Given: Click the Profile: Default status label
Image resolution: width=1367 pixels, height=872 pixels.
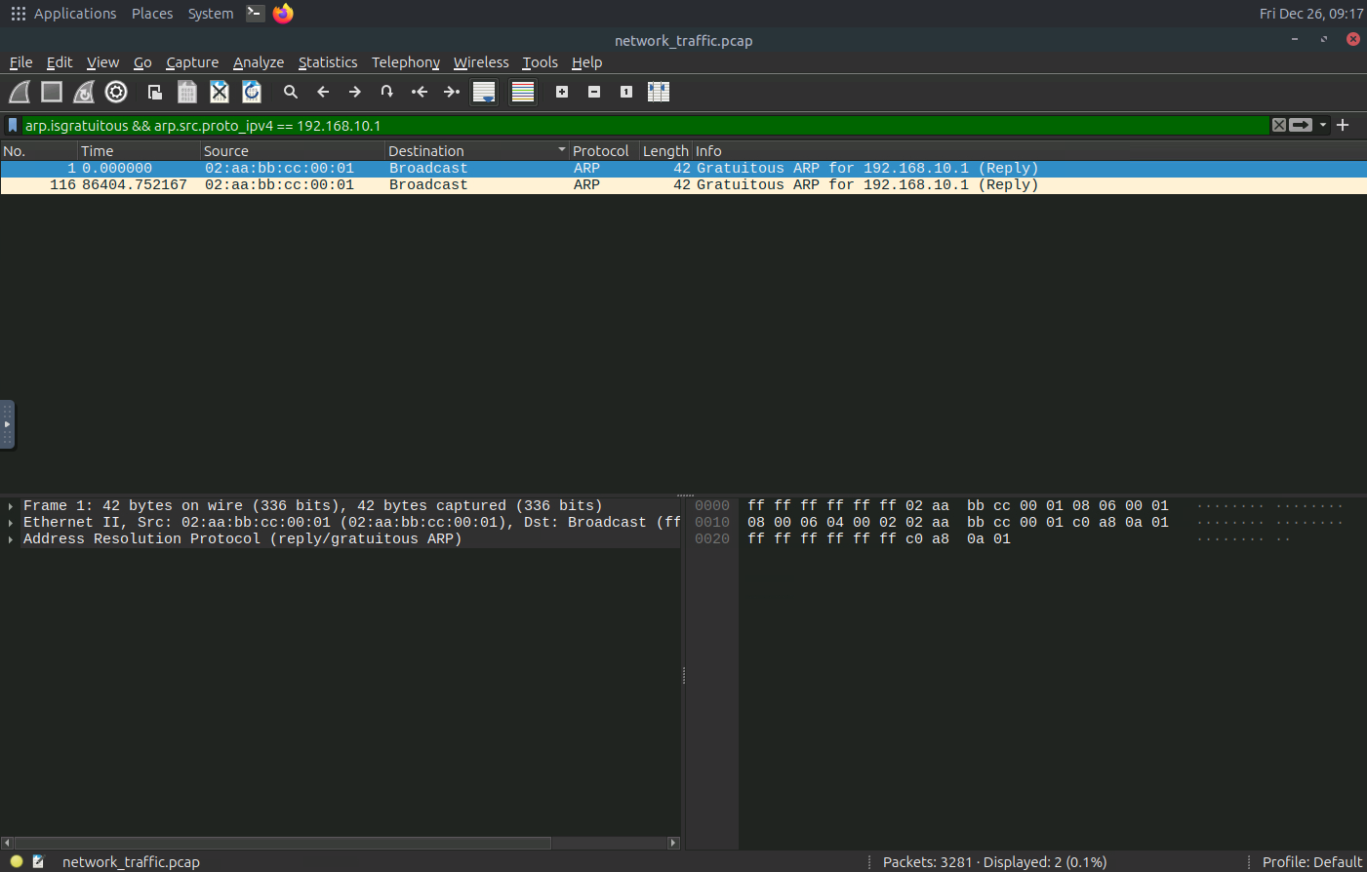Looking at the screenshot, I should (x=1311, y=862).
